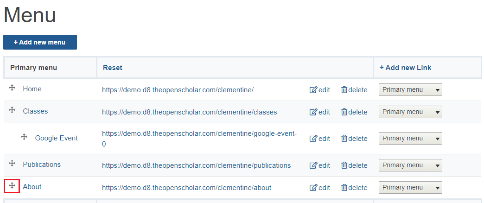The width and height of the screenshot is (484, 203).
Task: Edit the Home menu link
Action: tap(319, 90)
